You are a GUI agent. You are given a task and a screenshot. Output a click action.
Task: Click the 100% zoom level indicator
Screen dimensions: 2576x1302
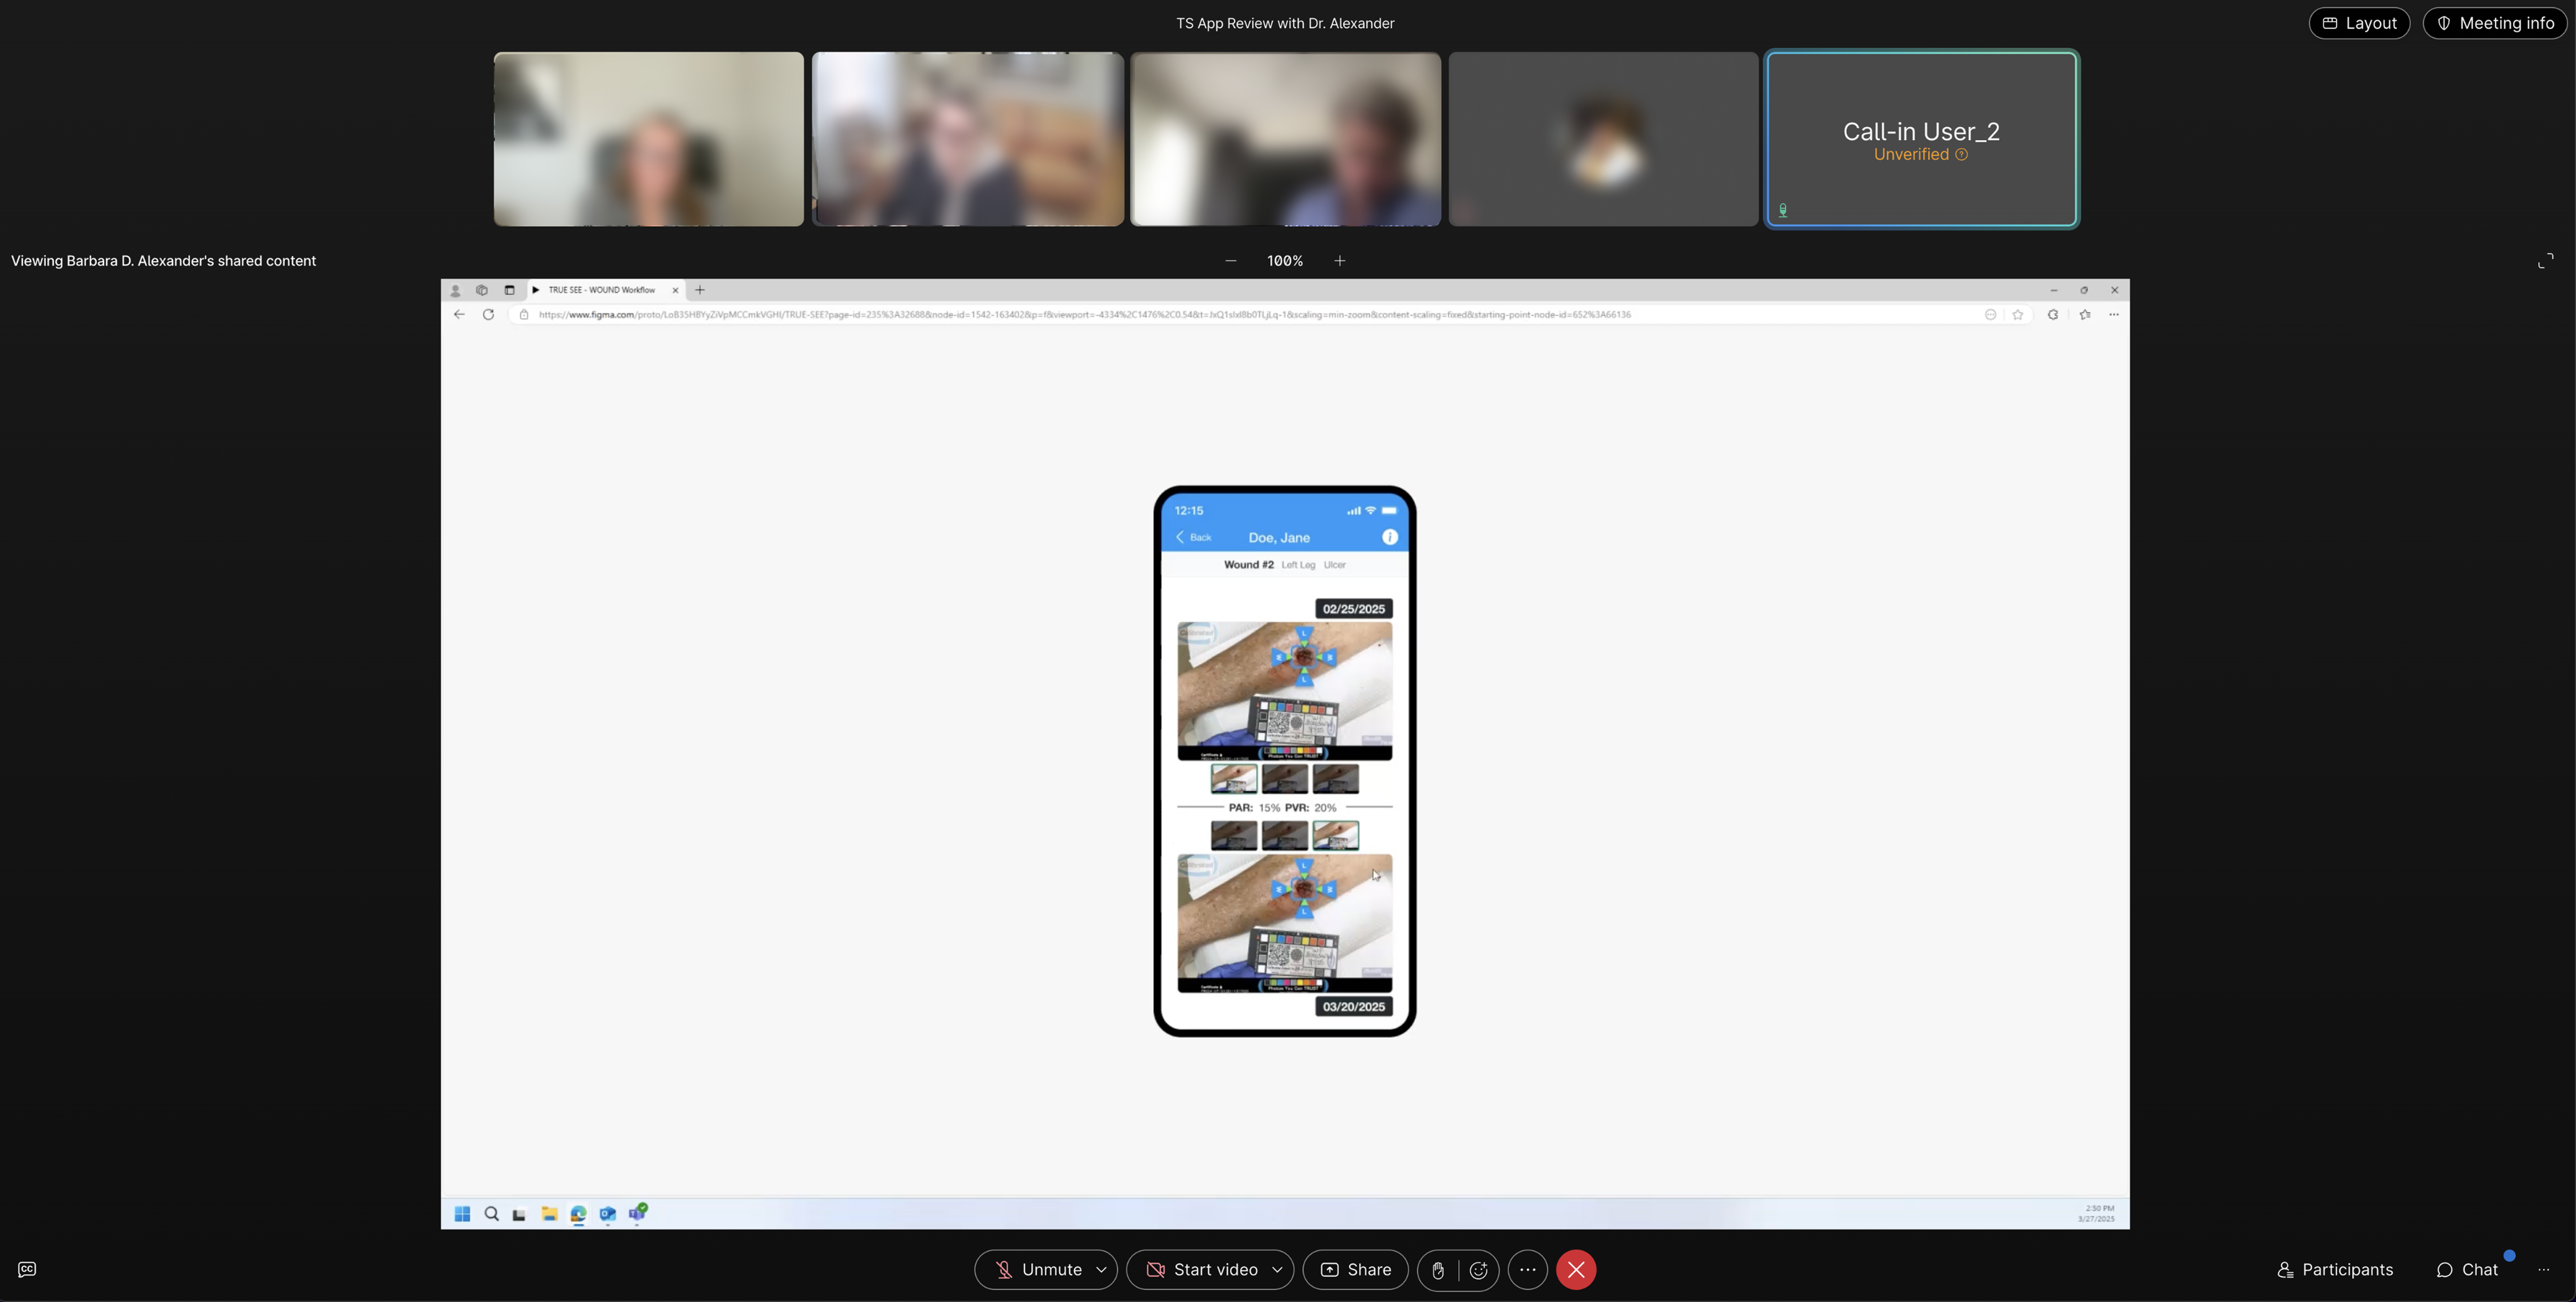[1284, 261]
